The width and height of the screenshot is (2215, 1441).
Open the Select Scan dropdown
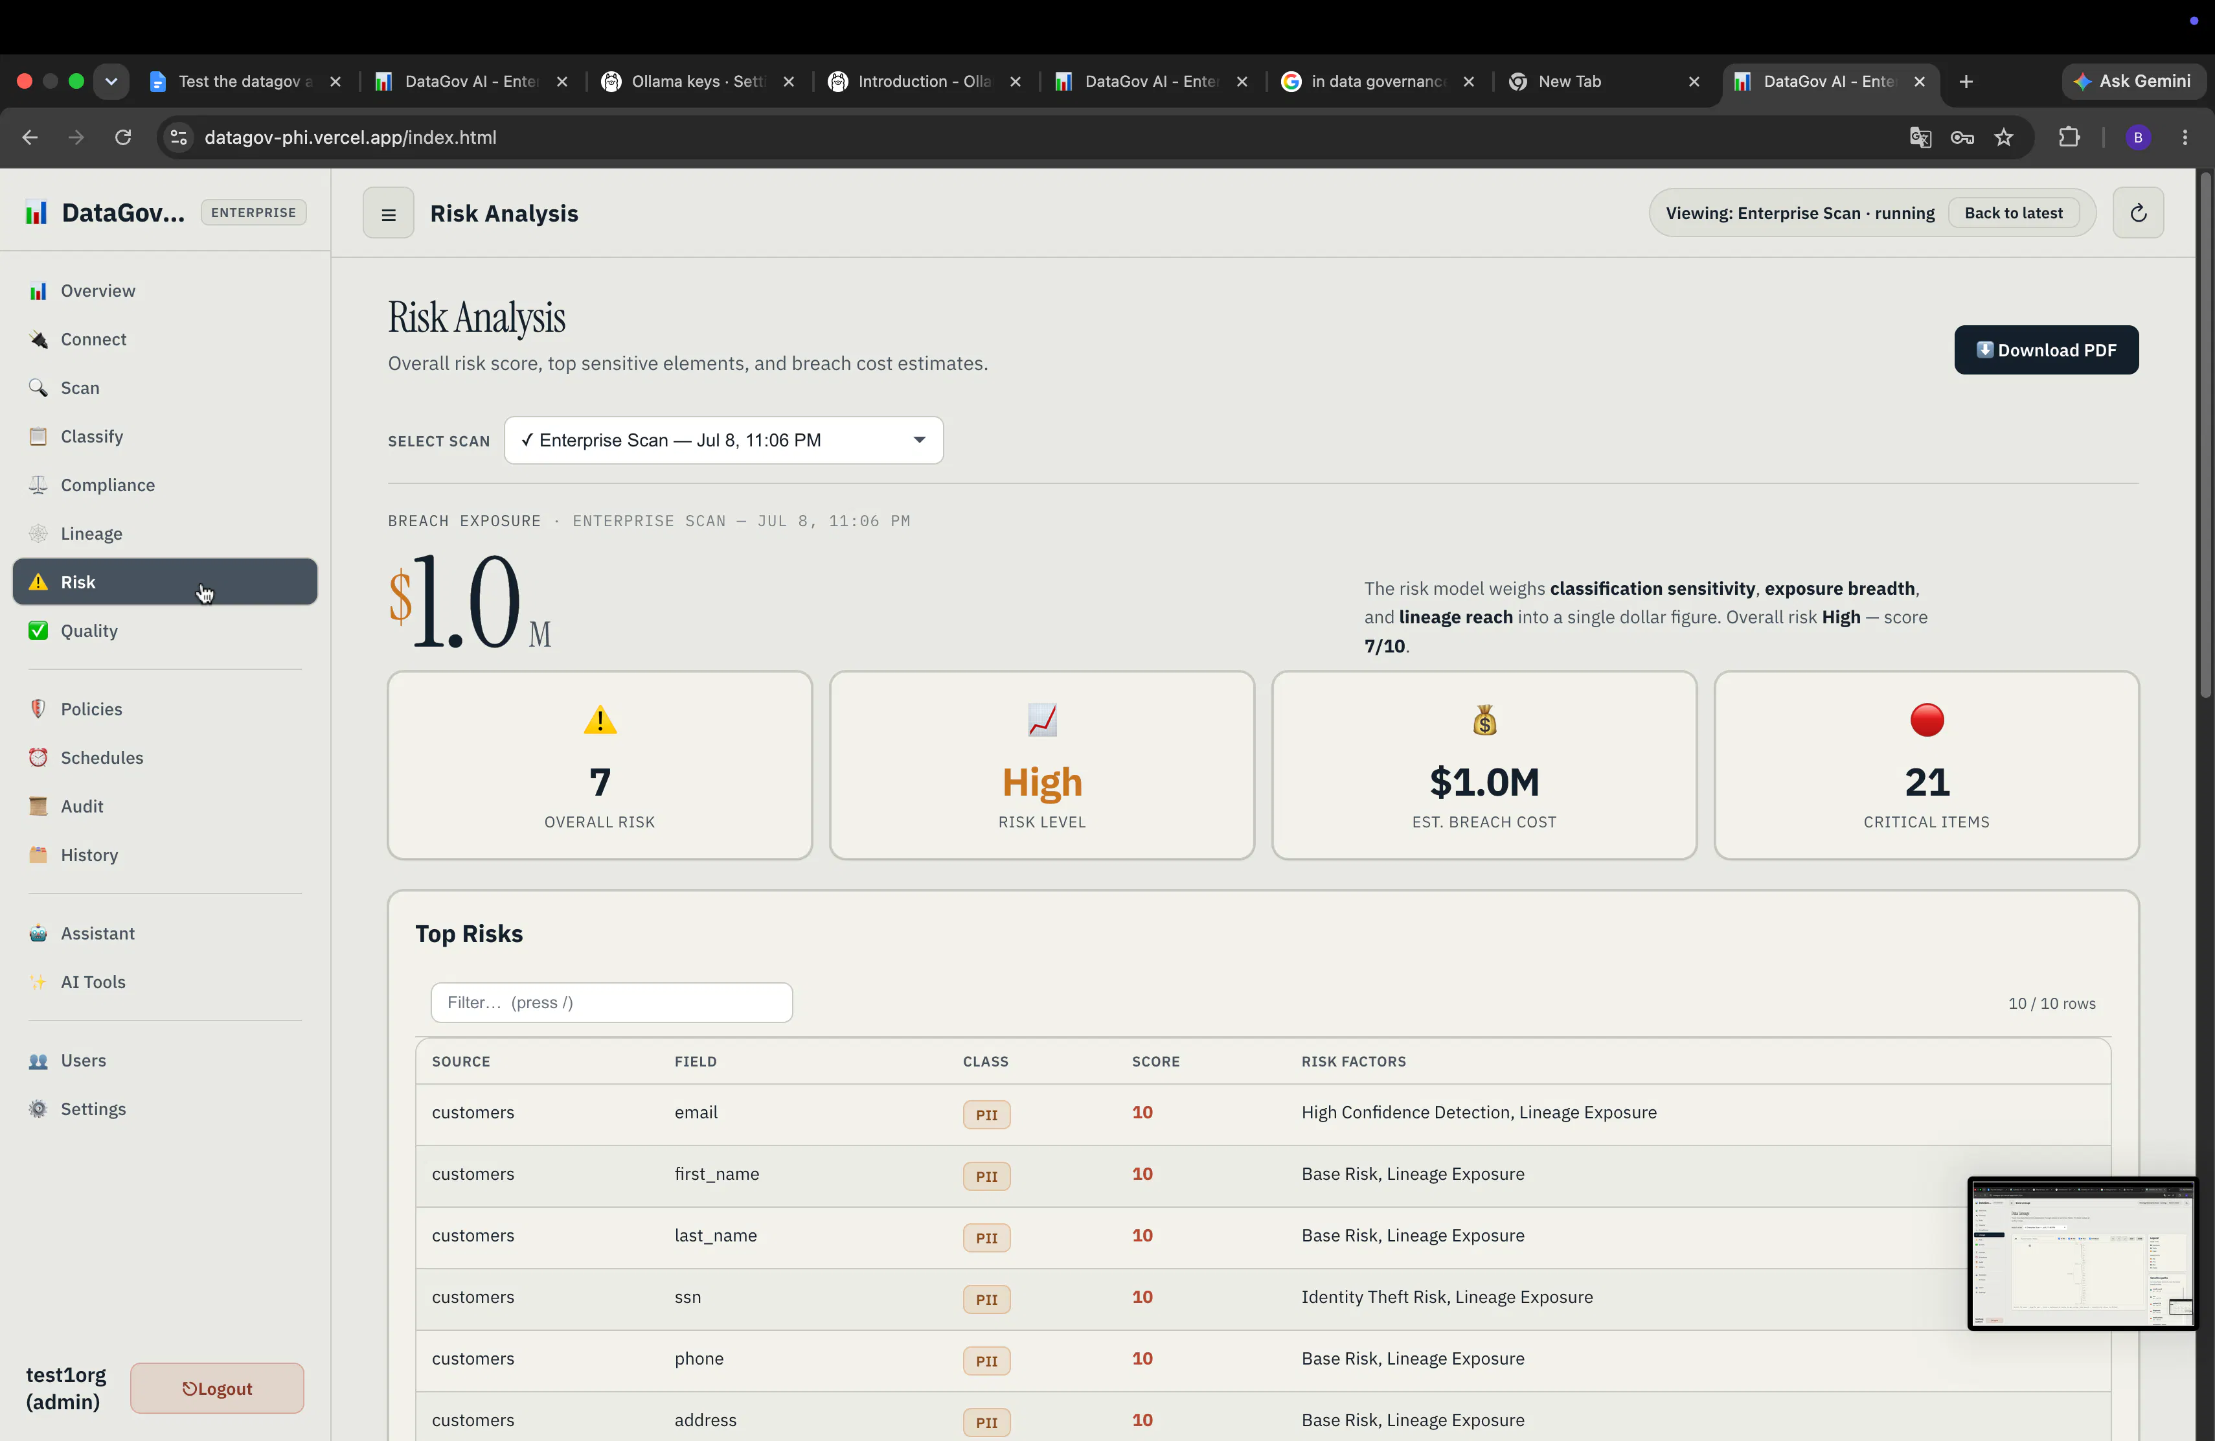coord(723,441)
